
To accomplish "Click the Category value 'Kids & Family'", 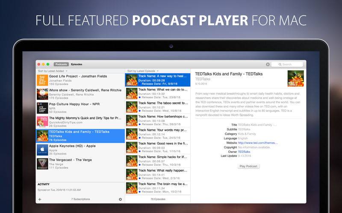I will coord(247,134).
